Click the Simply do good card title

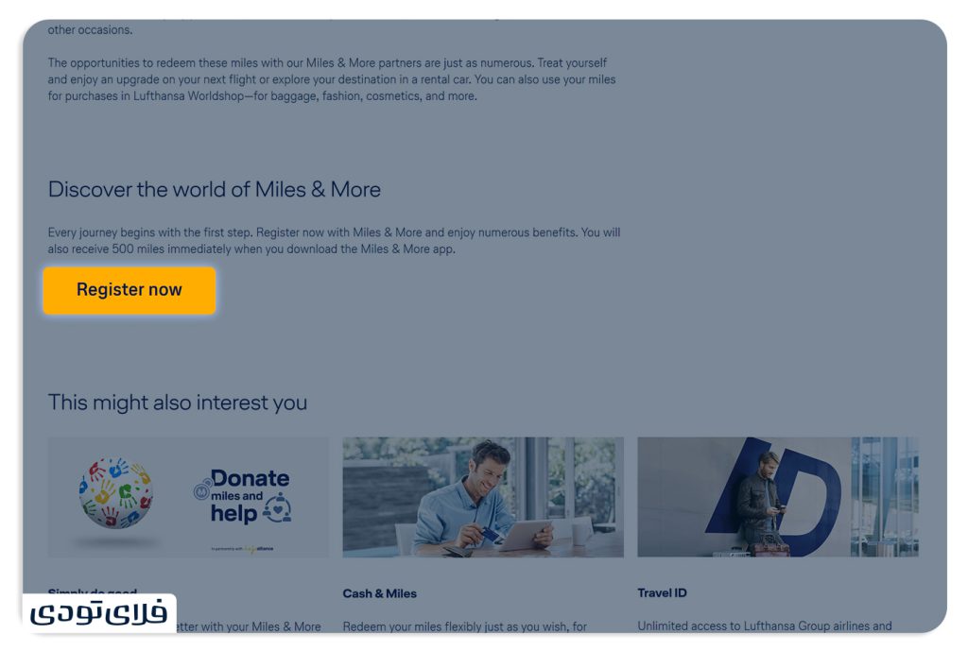(93, 592)
